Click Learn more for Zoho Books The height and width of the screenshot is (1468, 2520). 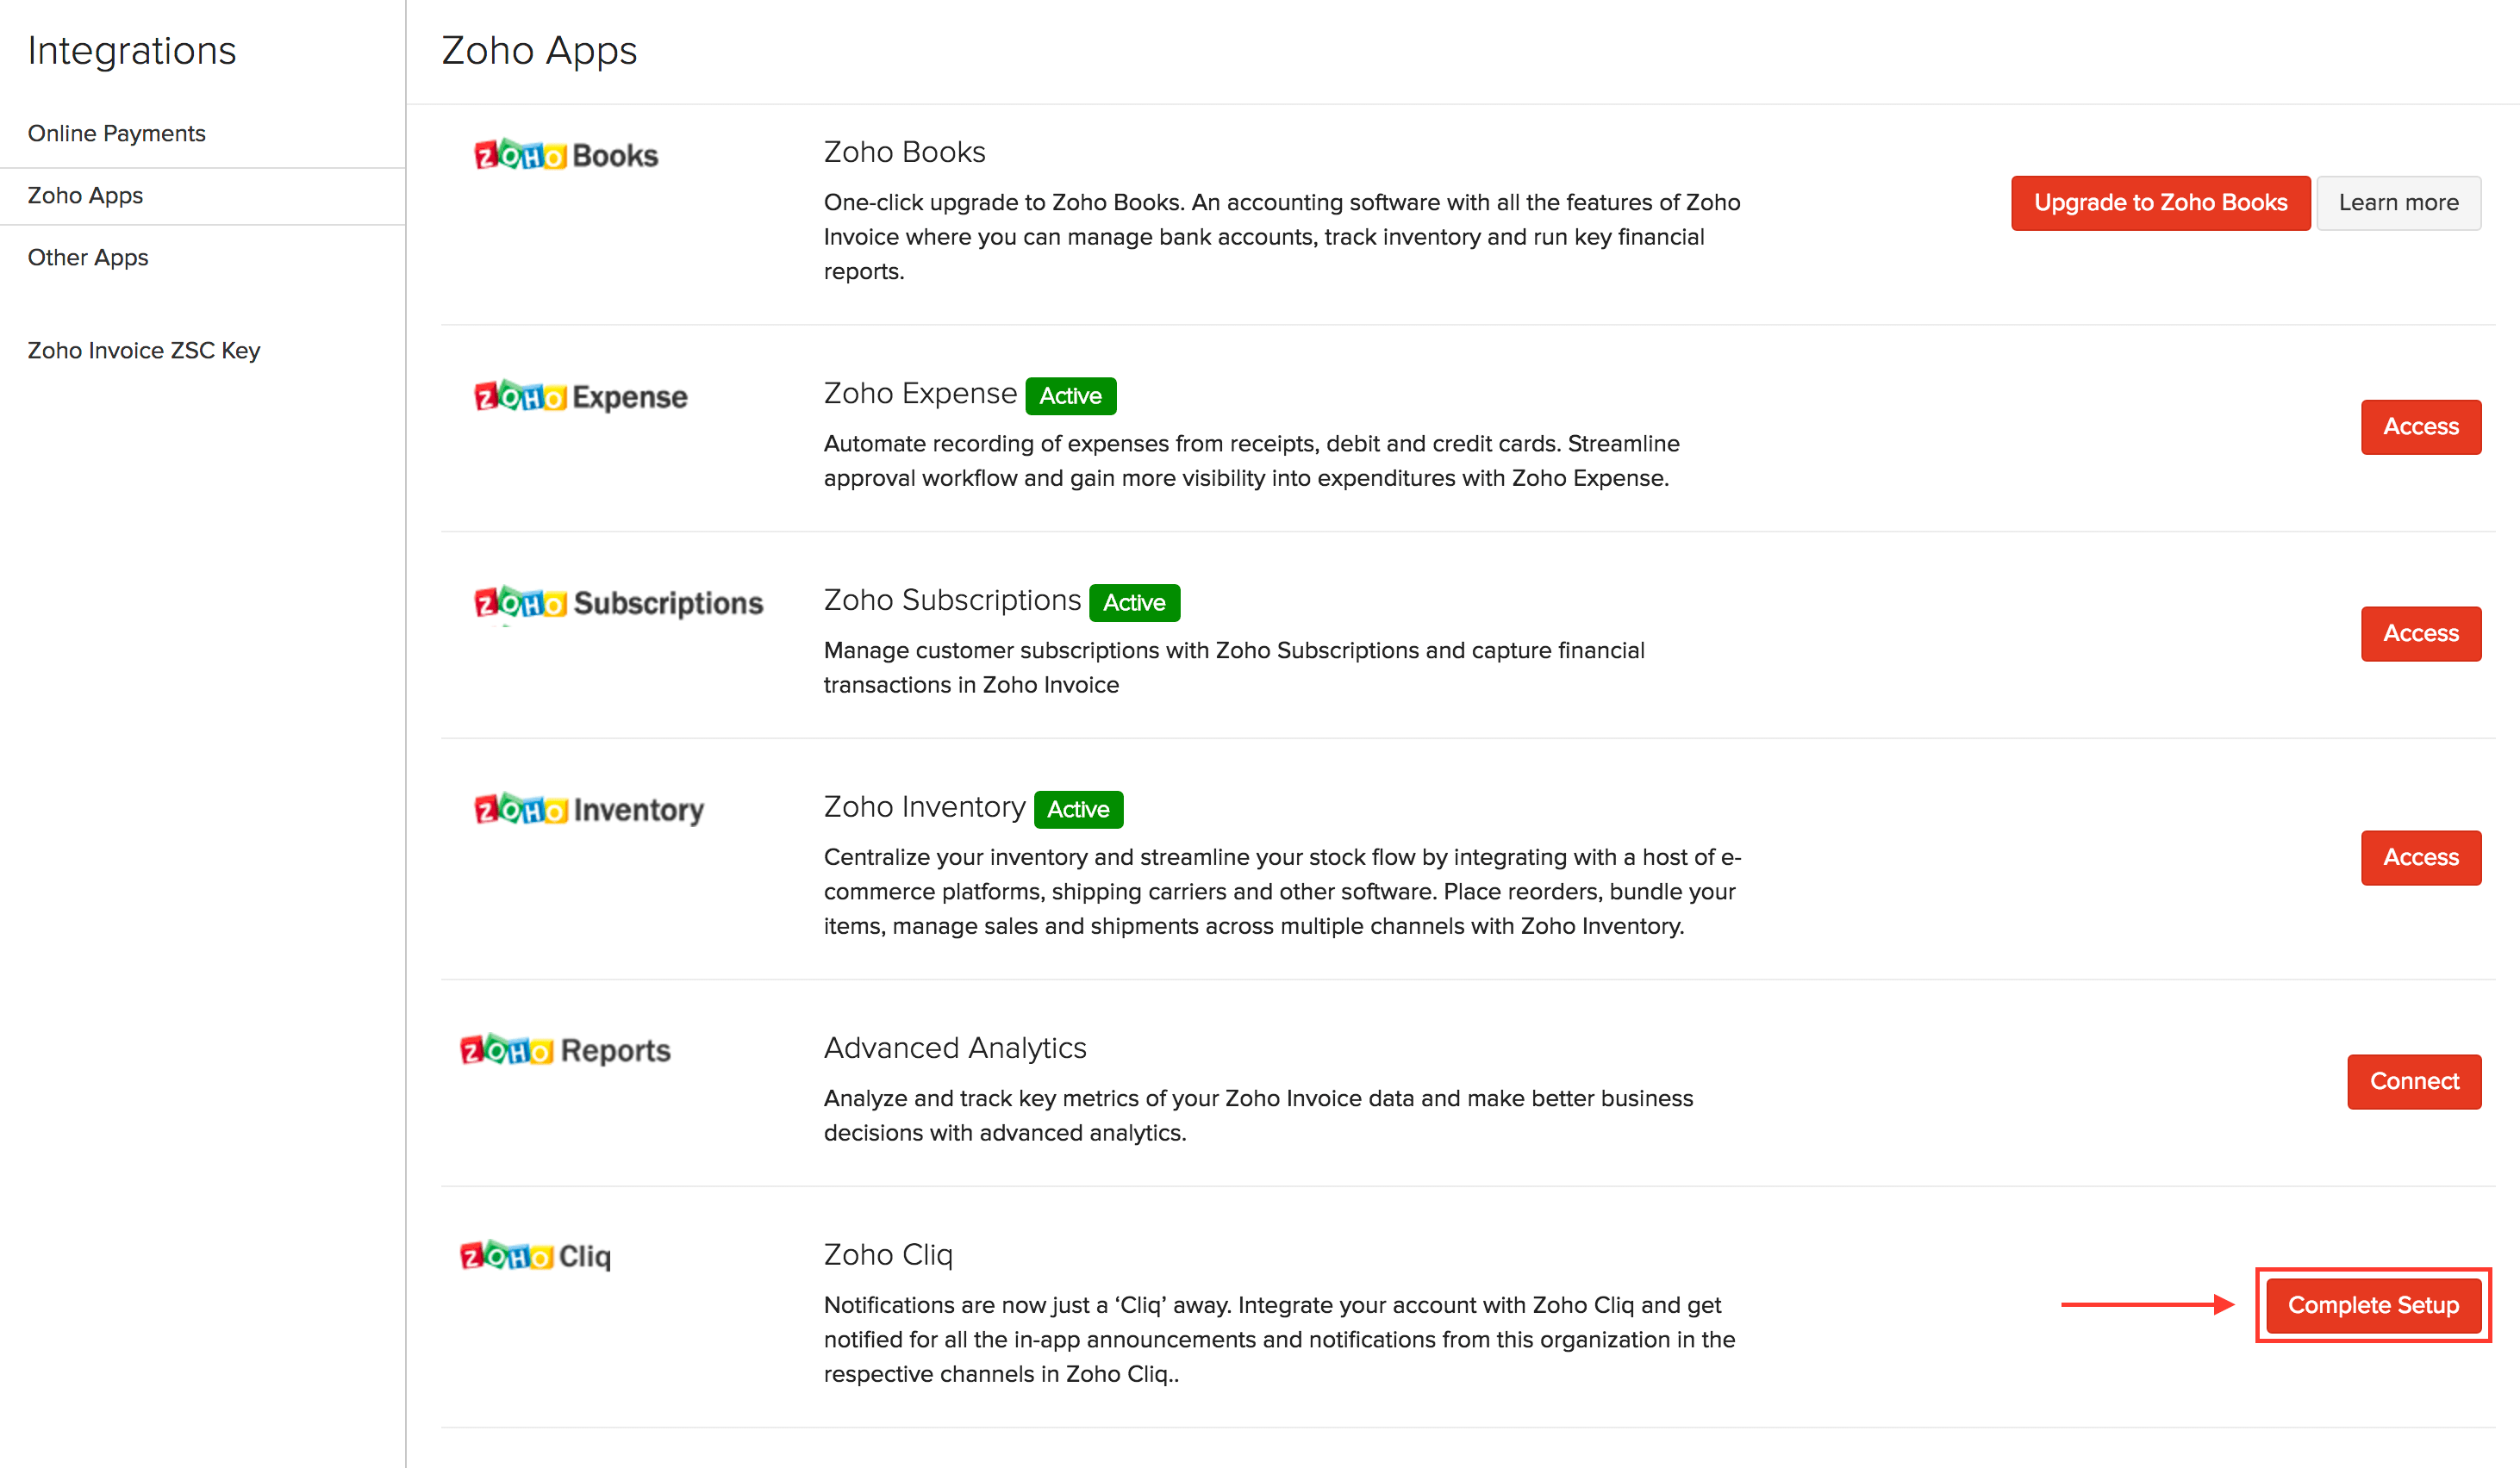pos(2398,202)
